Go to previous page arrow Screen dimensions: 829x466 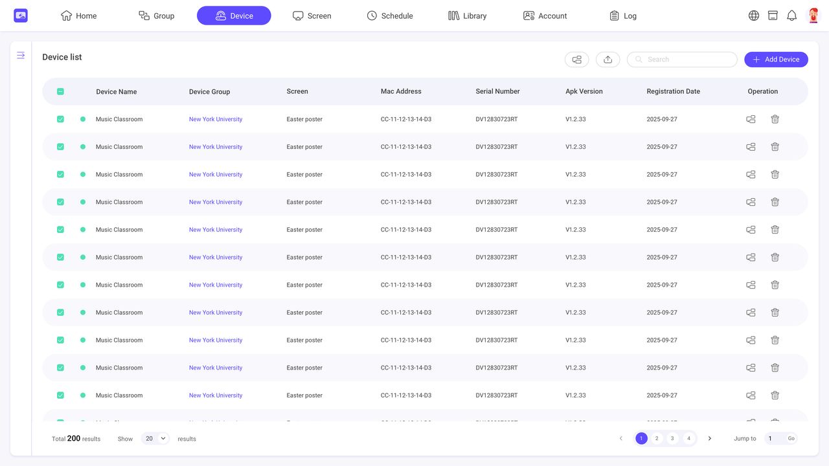(620, 438)
